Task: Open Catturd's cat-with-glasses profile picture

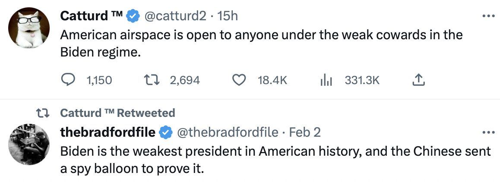Action: click(x=29, y=27)
